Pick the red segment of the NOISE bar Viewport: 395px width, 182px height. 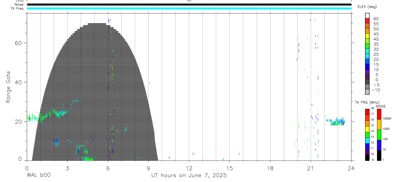(379, 114)
